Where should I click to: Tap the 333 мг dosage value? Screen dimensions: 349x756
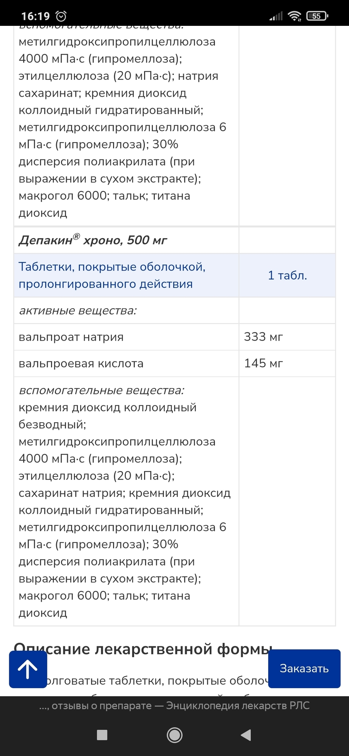263,337
